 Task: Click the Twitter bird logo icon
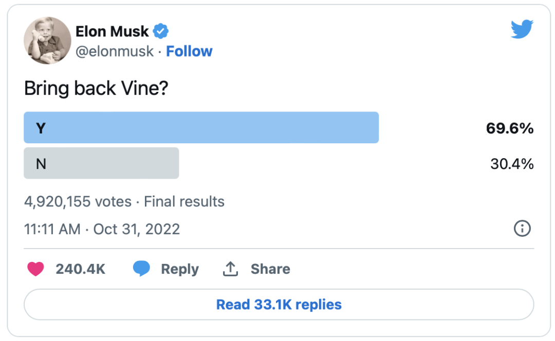click(522, 29)
